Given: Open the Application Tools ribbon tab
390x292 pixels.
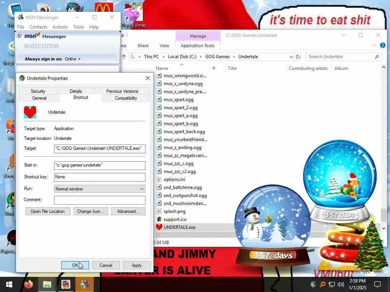Looking at the screenshot, I should point(198,46).
